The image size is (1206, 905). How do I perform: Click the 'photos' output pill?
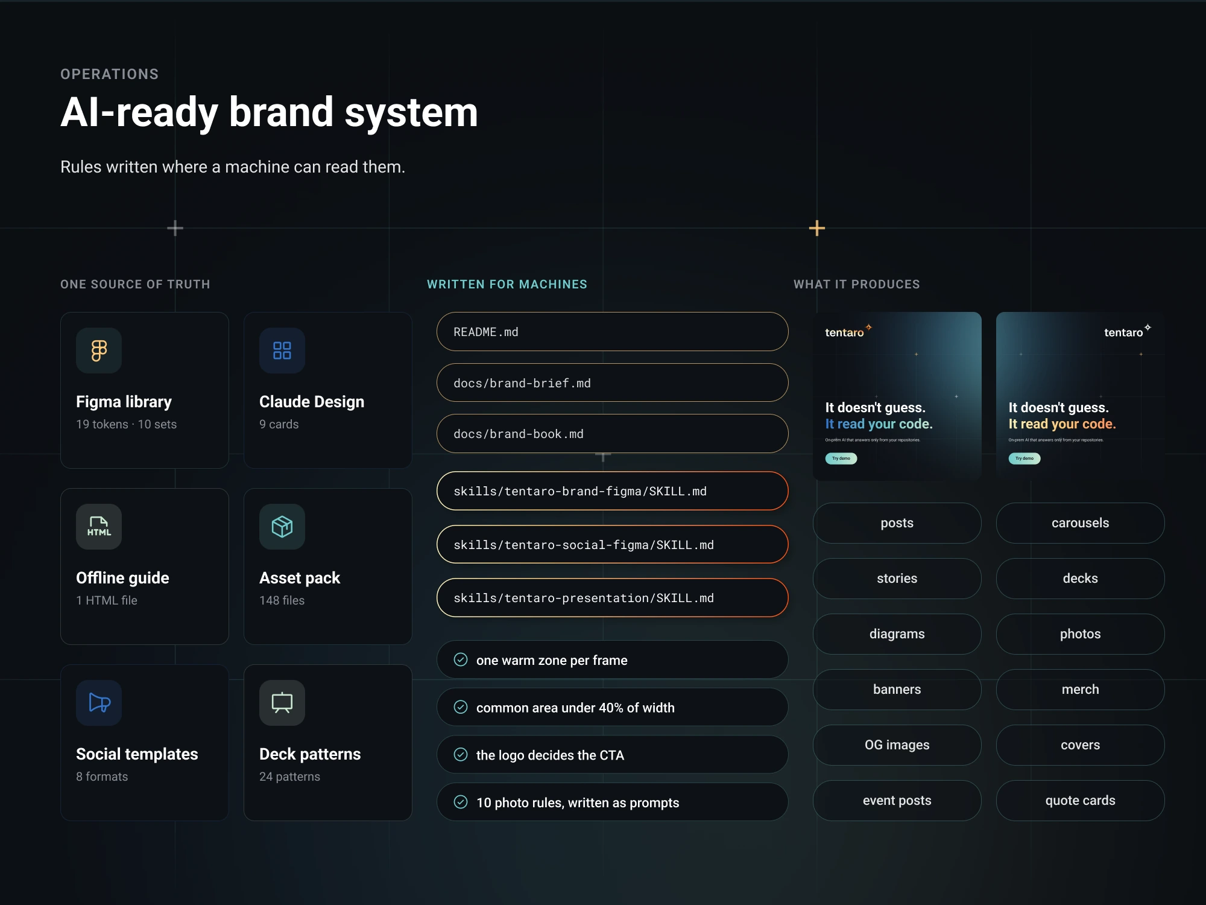1081,634
